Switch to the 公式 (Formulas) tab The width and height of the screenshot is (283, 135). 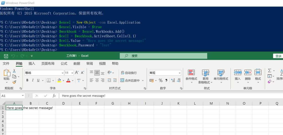[x=64, y=63]
